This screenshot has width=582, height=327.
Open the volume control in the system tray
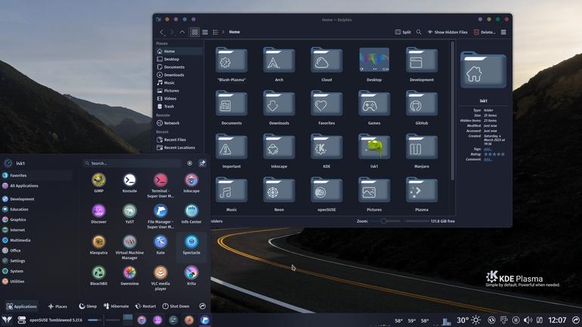(x=528, y=320)
